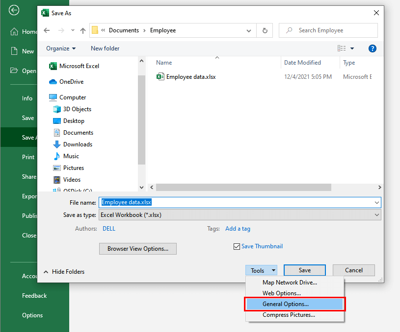
Task: Select Downloads folder in navigation pane
Action: [x=78, y=144]
